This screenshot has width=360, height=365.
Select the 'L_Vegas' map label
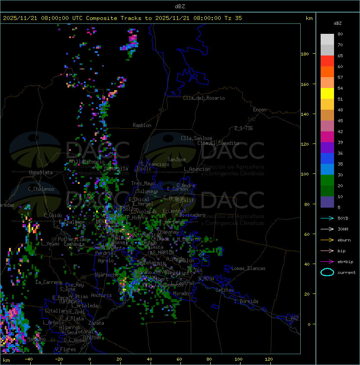(x=50, y=244)
